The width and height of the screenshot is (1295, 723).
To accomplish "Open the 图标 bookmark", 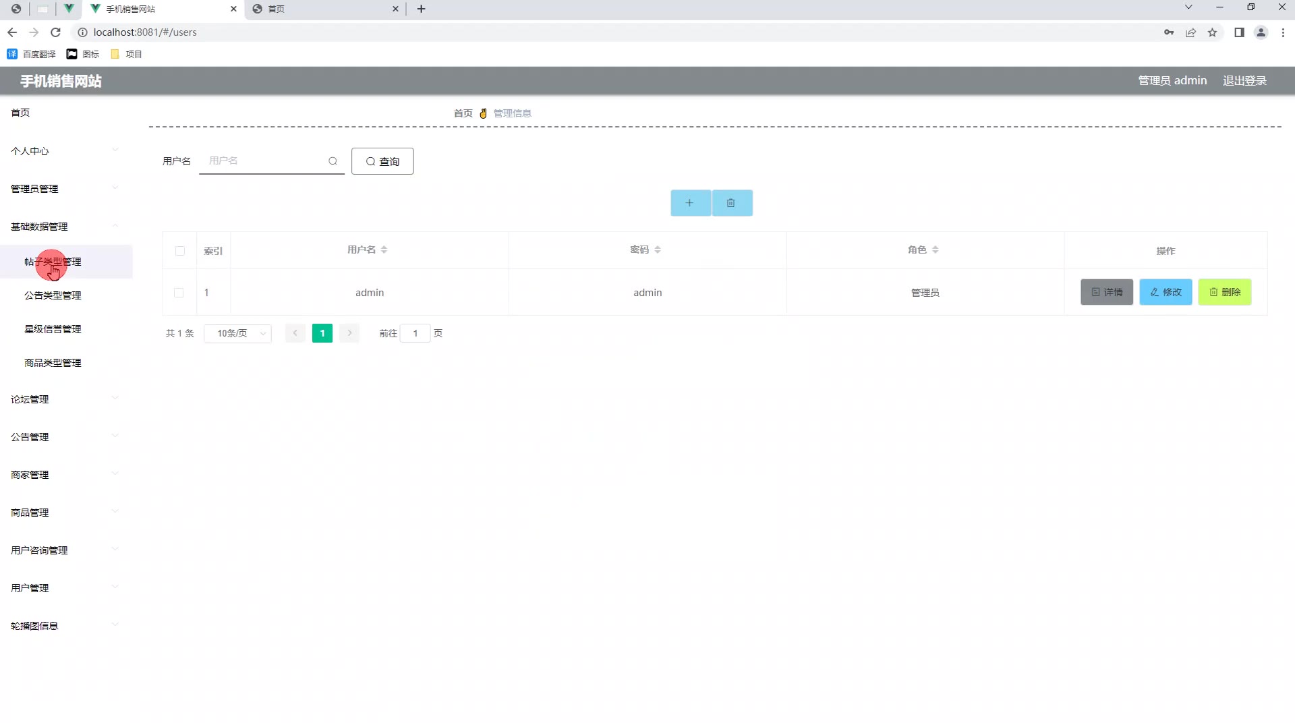I will (x=83, y=54).
